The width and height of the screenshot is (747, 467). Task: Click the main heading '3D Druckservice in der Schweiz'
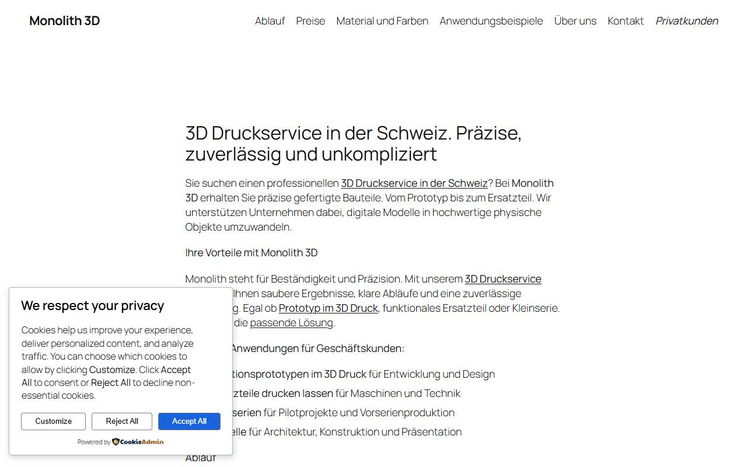click(x=353, y=144)
